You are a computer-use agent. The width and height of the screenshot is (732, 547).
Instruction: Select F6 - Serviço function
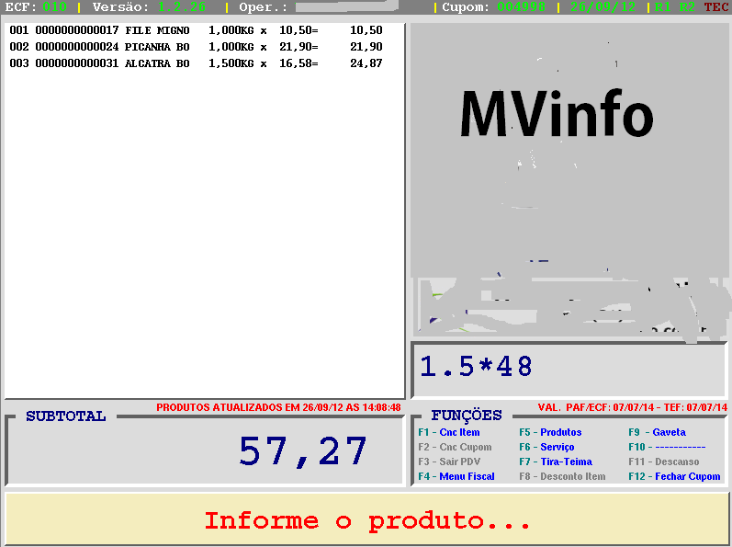546,447
